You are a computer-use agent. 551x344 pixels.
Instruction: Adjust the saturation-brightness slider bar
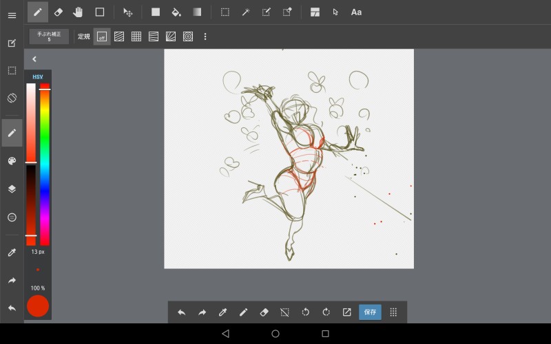click(x=31, y=164)
